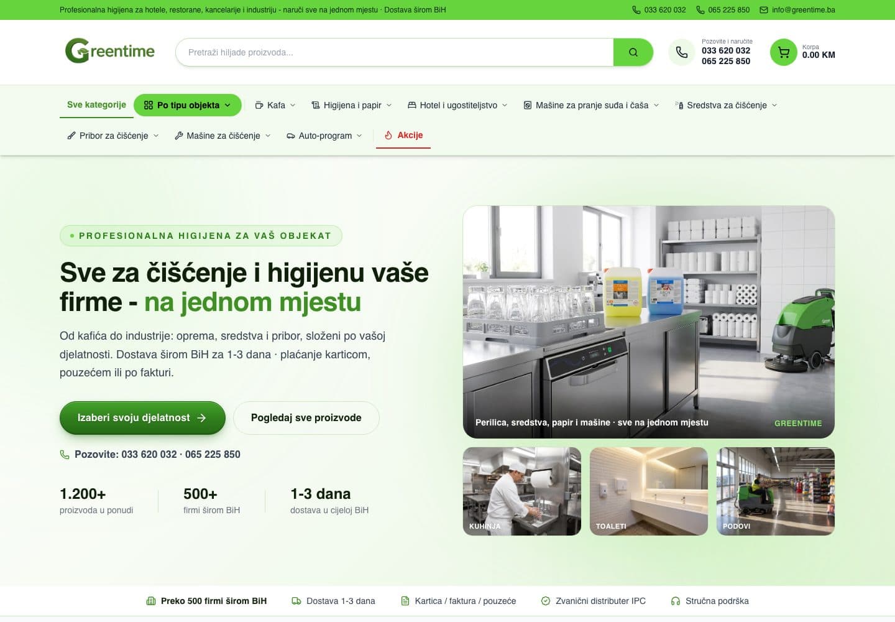Viewport: 895px width, 622px height.
Task: Click the '1.200+' products statistic
Action: click(x=96, y=501)
